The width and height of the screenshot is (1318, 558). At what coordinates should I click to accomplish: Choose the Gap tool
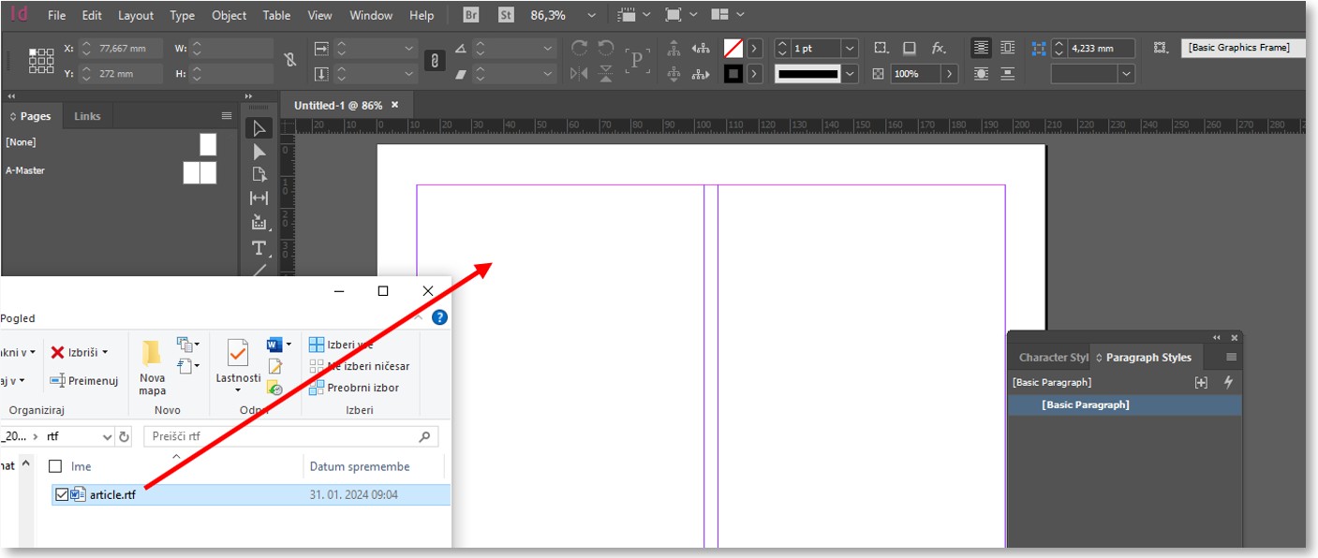[x=259, y=198]
